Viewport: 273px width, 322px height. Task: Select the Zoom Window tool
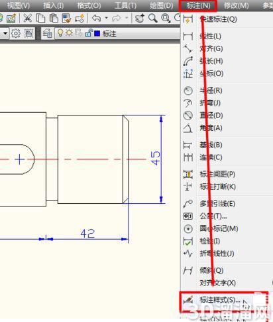pos(166,18)
